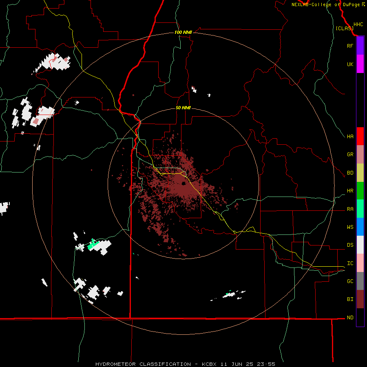This screenshot has height=367, width=367.
Task: Click the WS blue legend swatch
Action: 360,227
